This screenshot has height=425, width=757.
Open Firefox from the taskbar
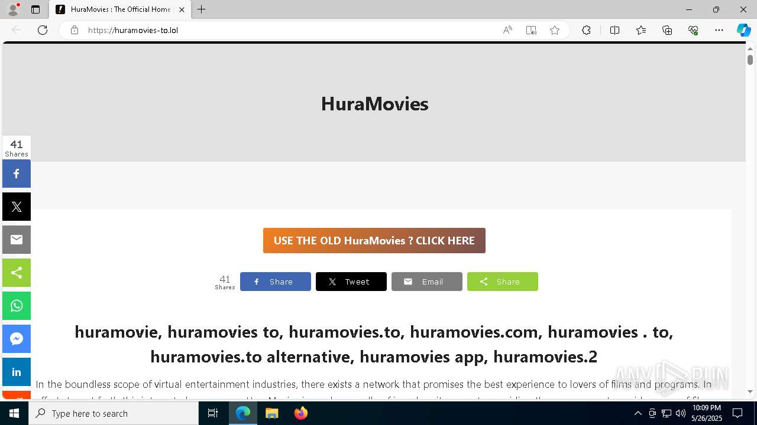click(301, 413)
